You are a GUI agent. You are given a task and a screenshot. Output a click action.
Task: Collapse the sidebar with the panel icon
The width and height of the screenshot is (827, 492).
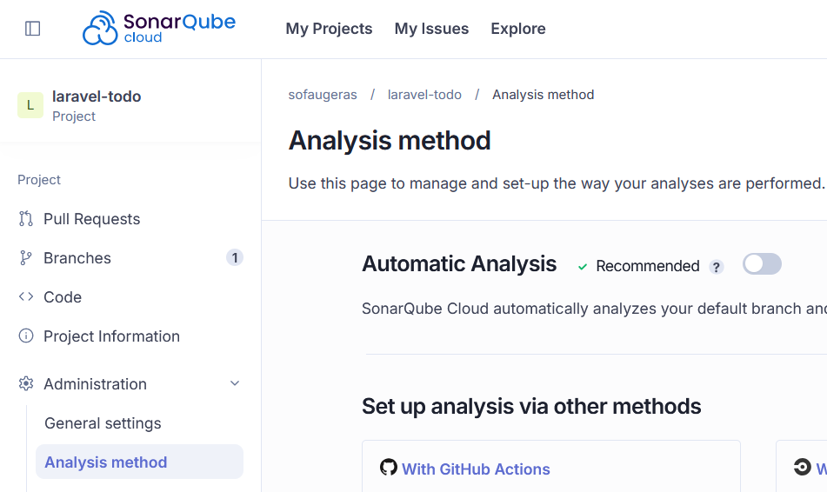coord(33,29)
